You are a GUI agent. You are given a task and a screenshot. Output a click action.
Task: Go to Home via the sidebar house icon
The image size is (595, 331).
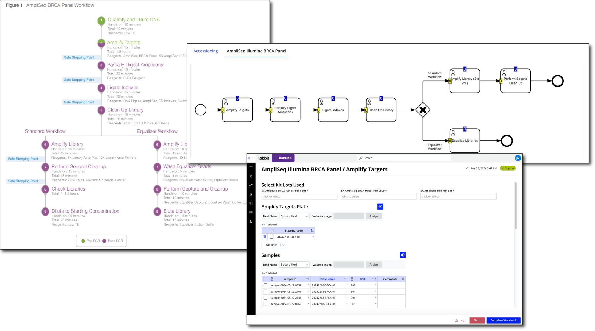click(x=251, y=176)
